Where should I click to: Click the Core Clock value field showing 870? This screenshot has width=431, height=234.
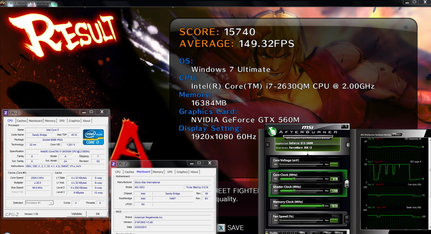[334, 179]
